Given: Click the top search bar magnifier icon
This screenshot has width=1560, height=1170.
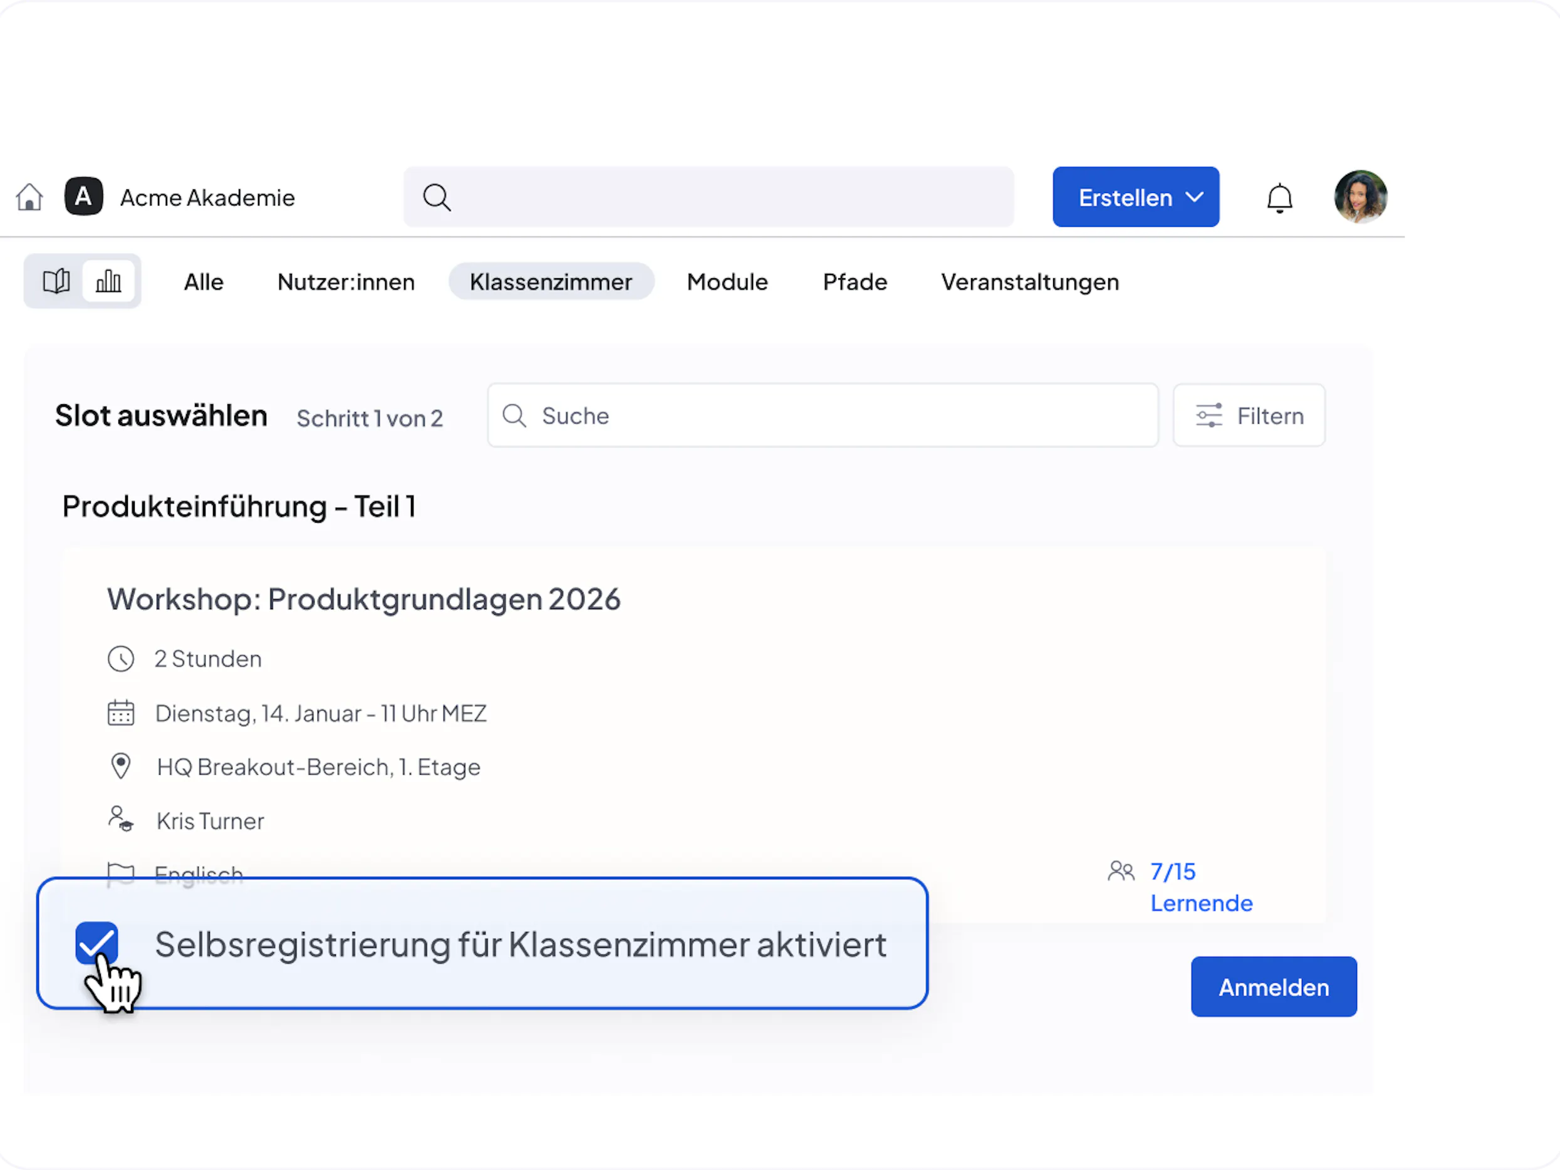Looking at the screenshot, I should (437, 197).
